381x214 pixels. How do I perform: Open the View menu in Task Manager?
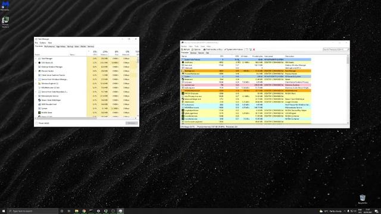(x=49, y=43)
